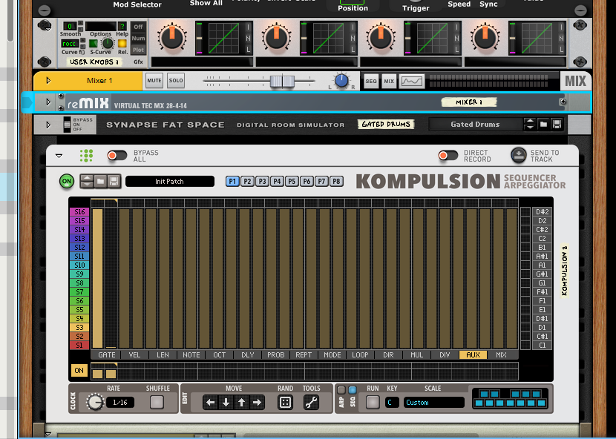Adjust the Mixer 1 level fader

pos(282,82)
